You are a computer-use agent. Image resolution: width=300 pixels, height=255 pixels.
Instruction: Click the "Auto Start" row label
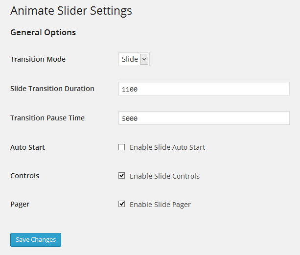point(27,147)
